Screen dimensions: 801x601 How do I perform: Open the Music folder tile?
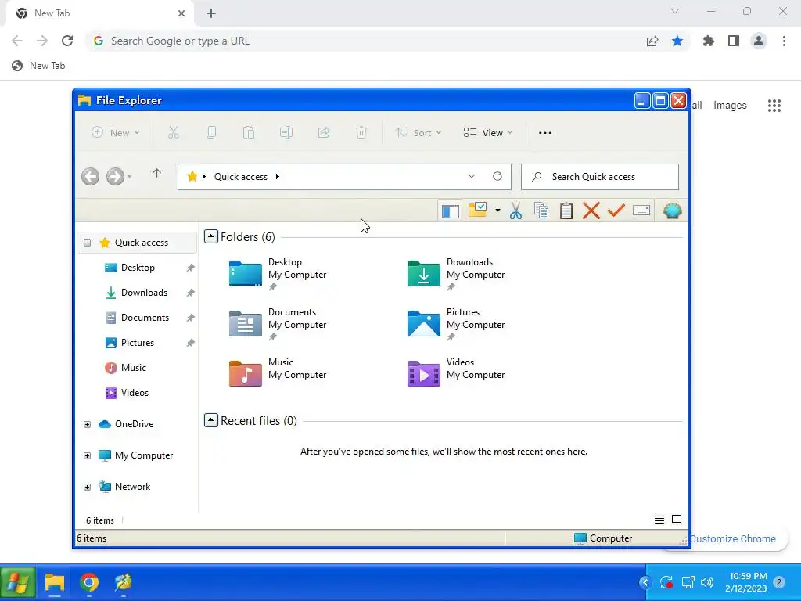[278, 373]
